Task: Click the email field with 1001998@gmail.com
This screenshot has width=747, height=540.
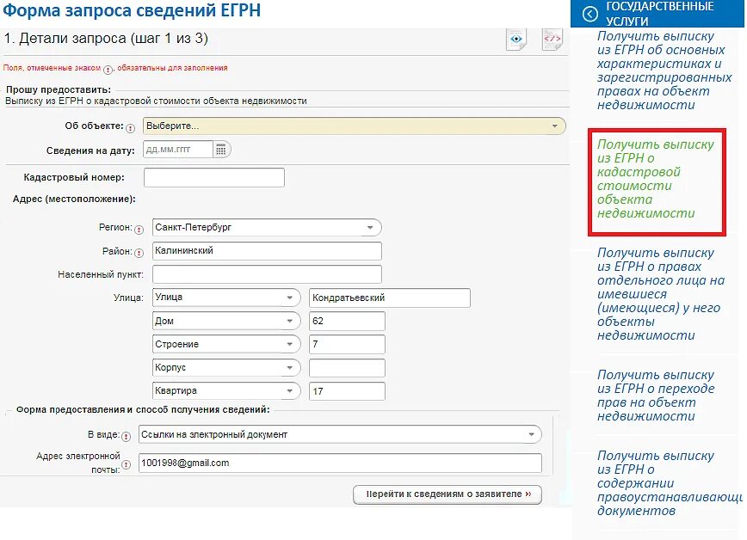Action: pos(340,463)
